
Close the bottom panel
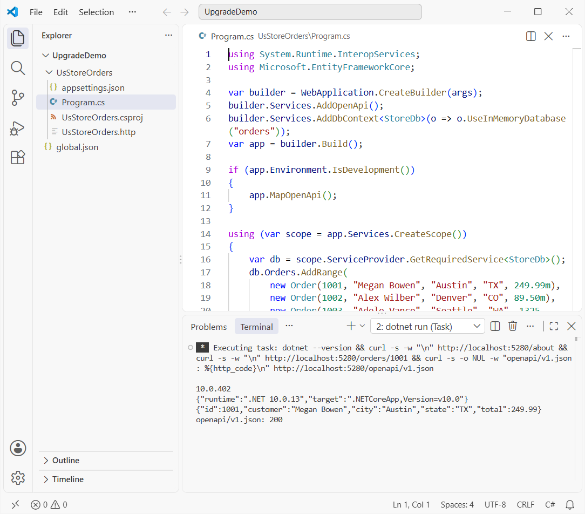(571, 326)
